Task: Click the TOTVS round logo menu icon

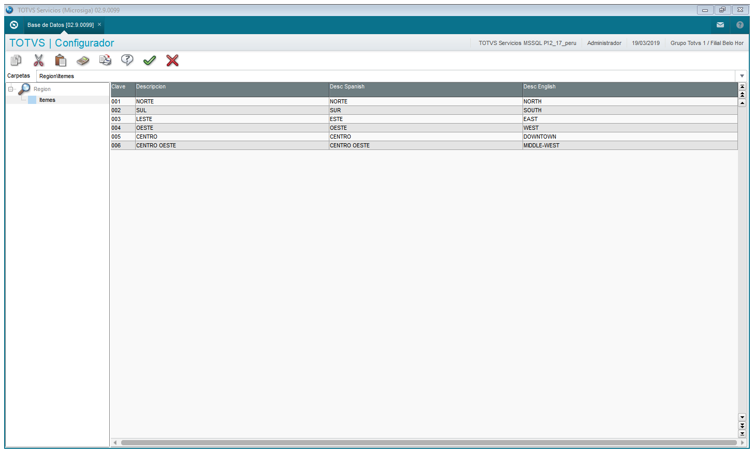Action: point(14,25)
